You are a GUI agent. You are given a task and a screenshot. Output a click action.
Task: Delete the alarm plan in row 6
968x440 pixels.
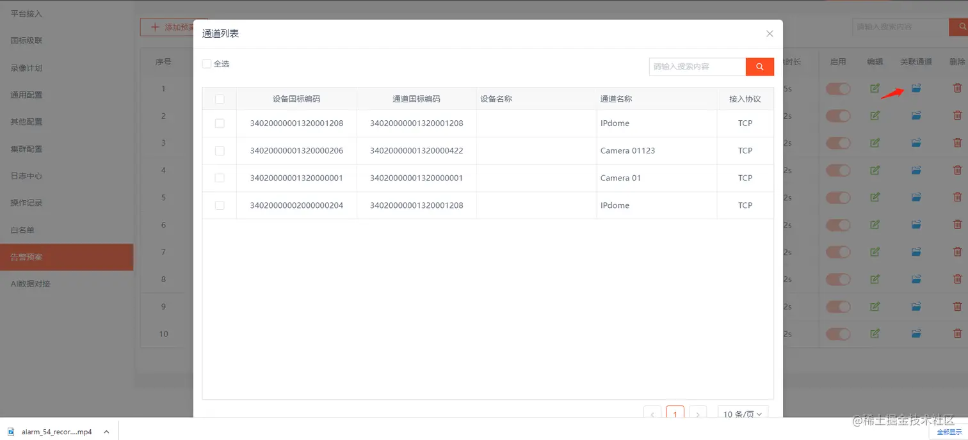point(957,224)
